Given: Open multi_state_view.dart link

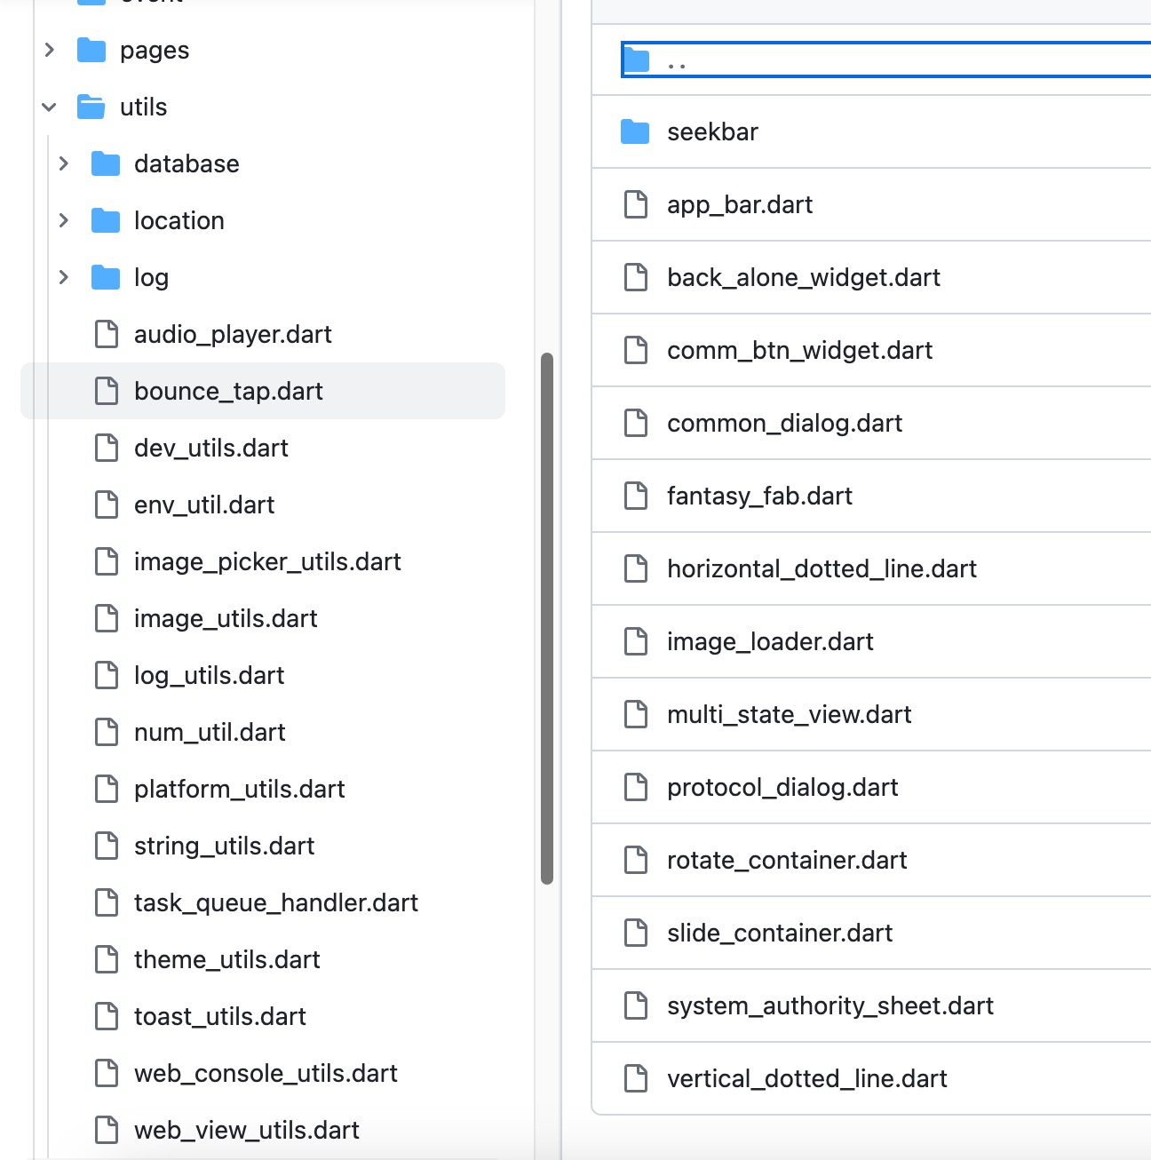Looking at the screenshot, I should 790,715.
